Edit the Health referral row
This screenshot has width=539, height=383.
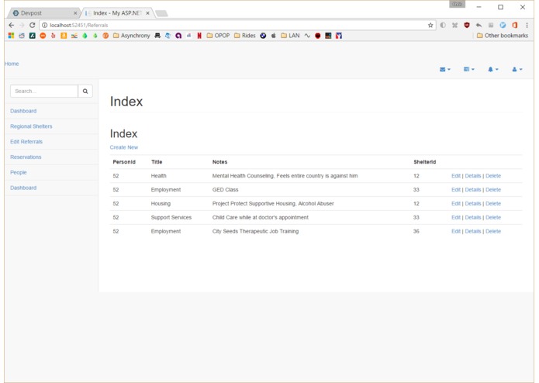click(x=456, y=176)
